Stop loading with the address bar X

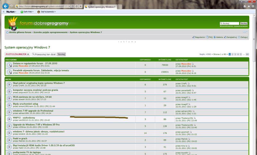[81, 6]
